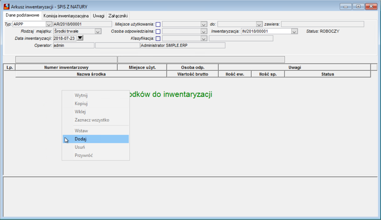The image size is (381, 220).
Task: Click Wytnij in the context menu
Action: 96,96
